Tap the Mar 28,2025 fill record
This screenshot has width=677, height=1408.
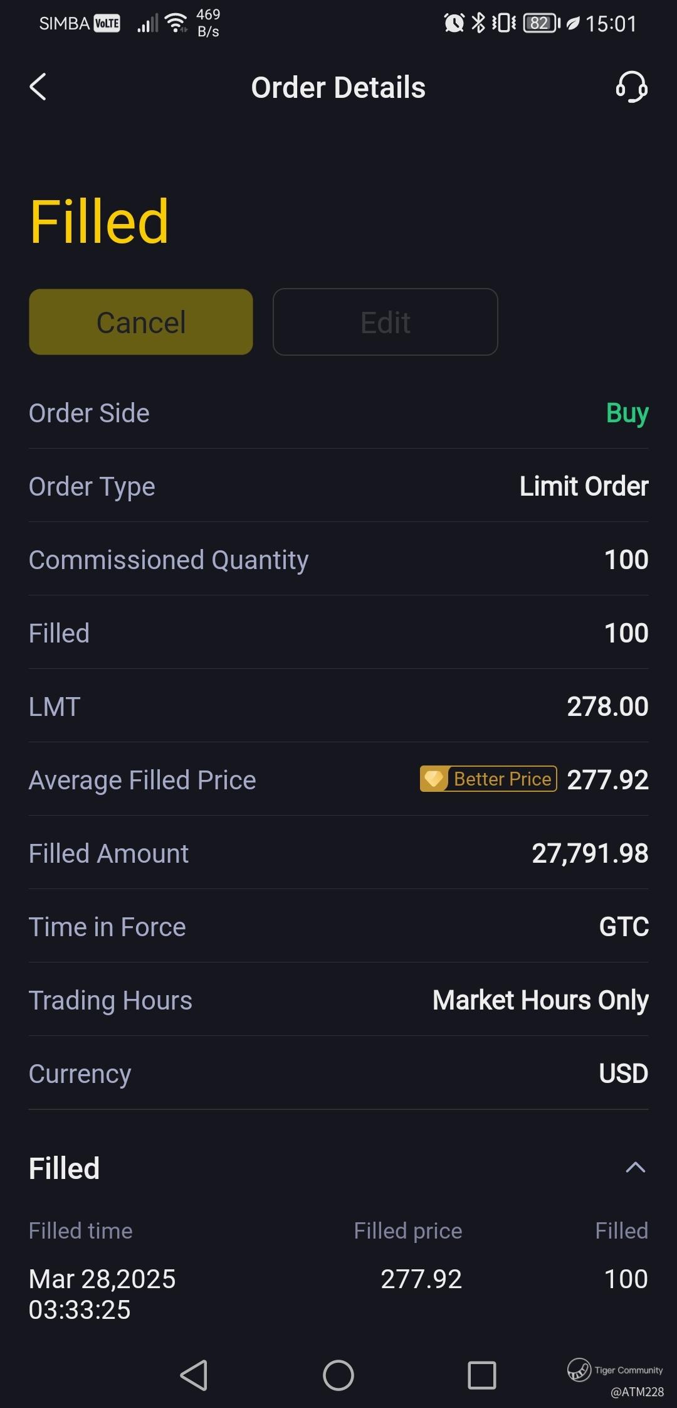point(102,1294)
